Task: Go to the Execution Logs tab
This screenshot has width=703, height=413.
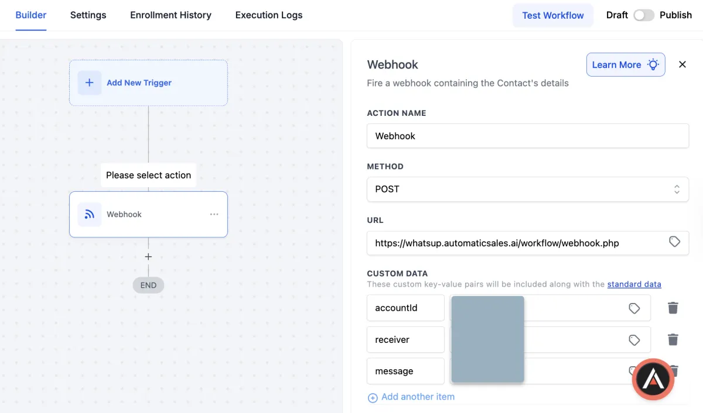Action: pos(269,15)
